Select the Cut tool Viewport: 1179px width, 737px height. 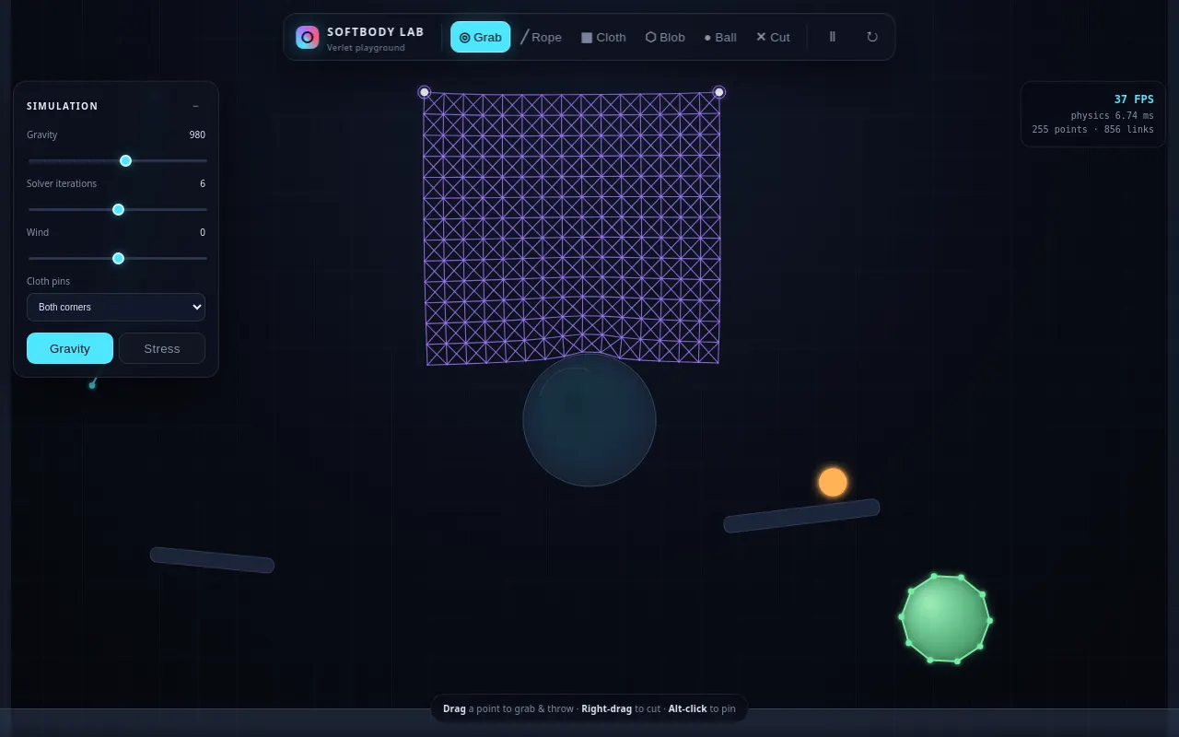[x=773, y=37]
